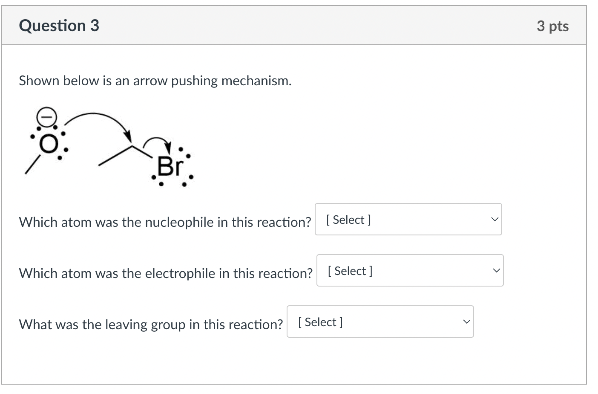The height and width of the screenshot is (394, 598).
Task: Click the 'What was the leaving group' question text
Action: tap(151, 324)
